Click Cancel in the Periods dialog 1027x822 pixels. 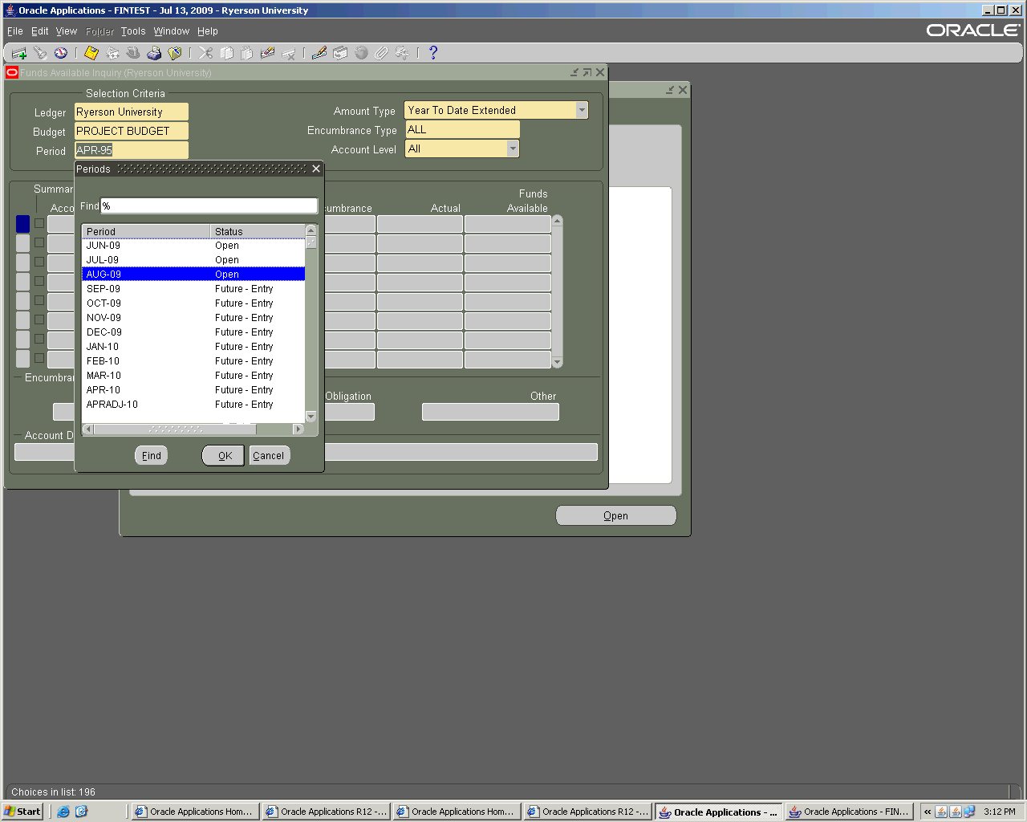coord(269,456)
